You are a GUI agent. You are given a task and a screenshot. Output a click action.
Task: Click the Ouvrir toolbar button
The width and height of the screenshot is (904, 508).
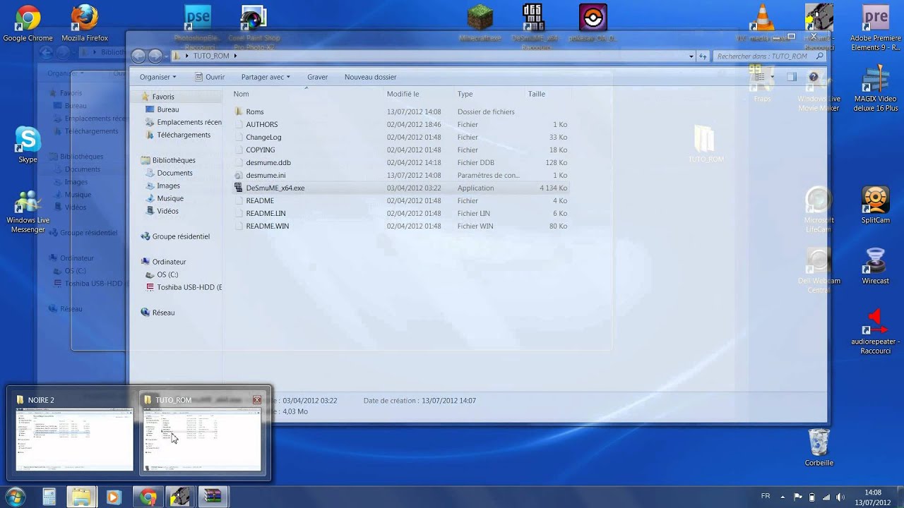[210, 77]
